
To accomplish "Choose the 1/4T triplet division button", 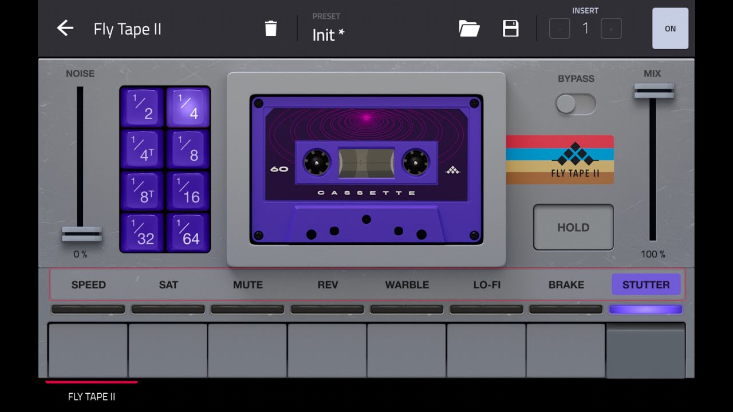I will [143, 149].
